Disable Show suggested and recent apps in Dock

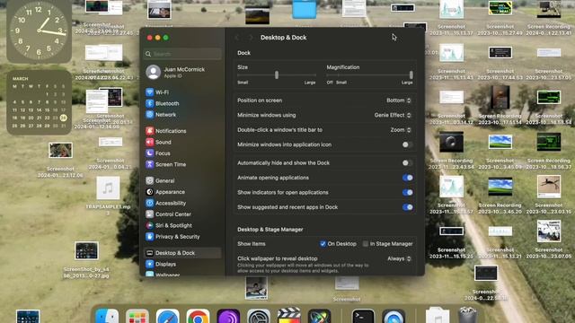tap(407, 207)
